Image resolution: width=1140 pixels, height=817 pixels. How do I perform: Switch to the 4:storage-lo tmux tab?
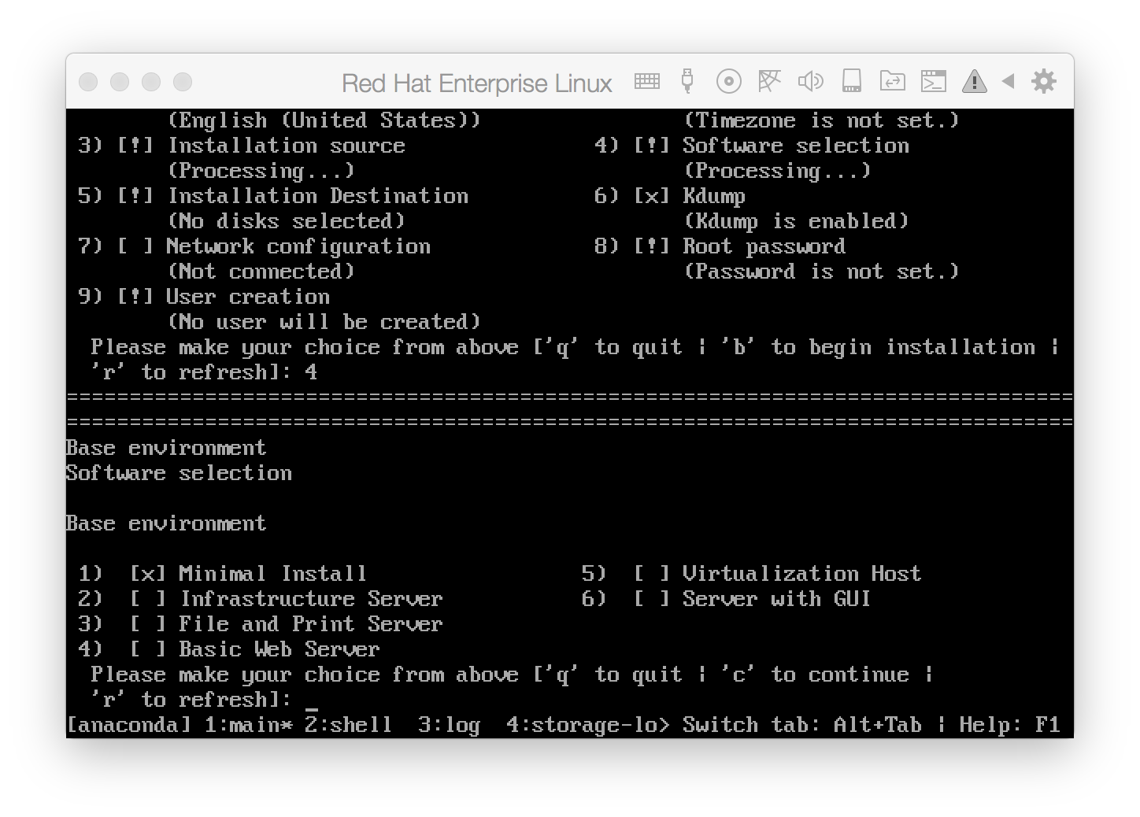coord(588,725)
